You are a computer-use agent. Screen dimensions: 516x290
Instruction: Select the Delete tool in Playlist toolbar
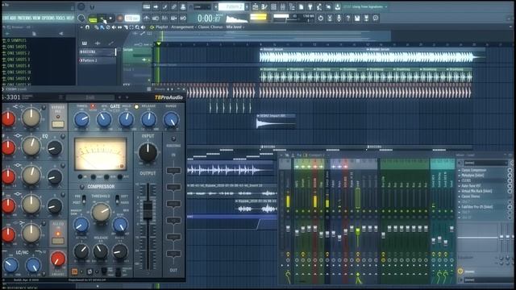(x=108, y=27)
